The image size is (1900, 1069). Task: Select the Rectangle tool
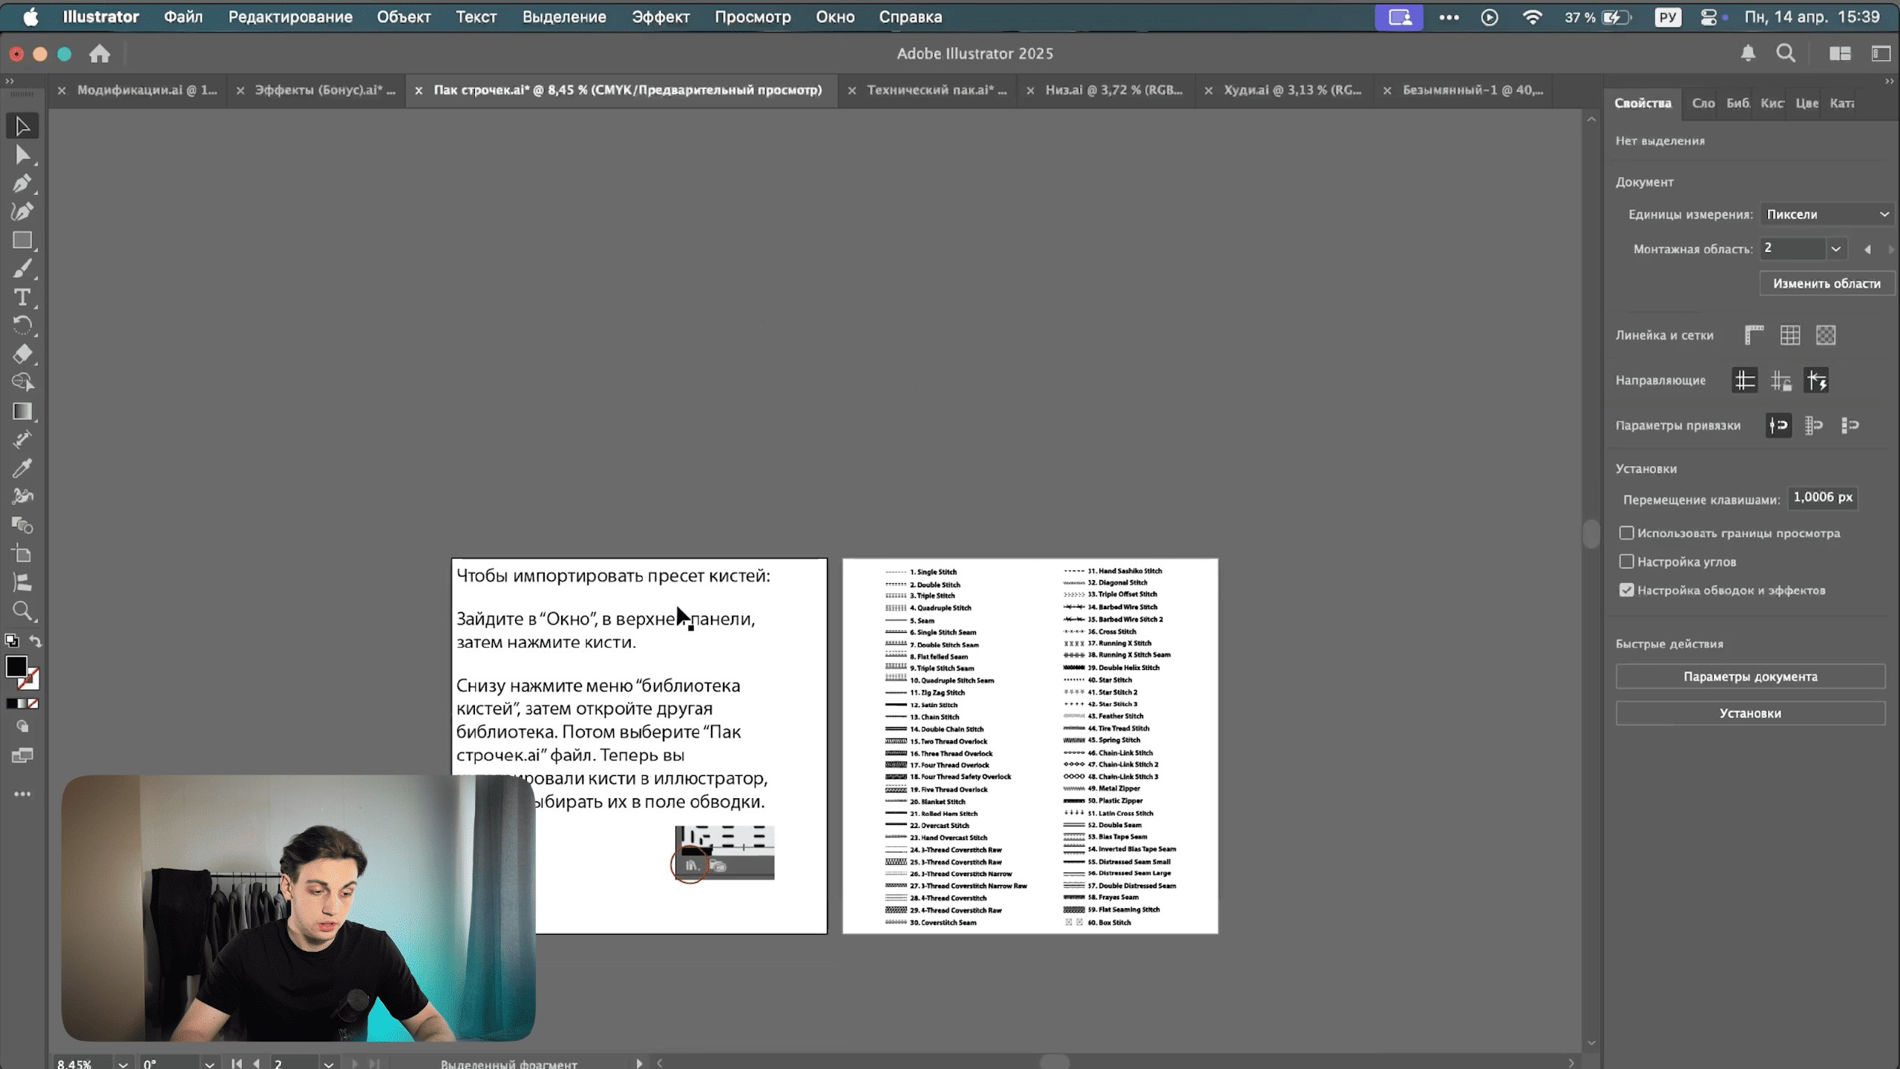coord(22,240)
